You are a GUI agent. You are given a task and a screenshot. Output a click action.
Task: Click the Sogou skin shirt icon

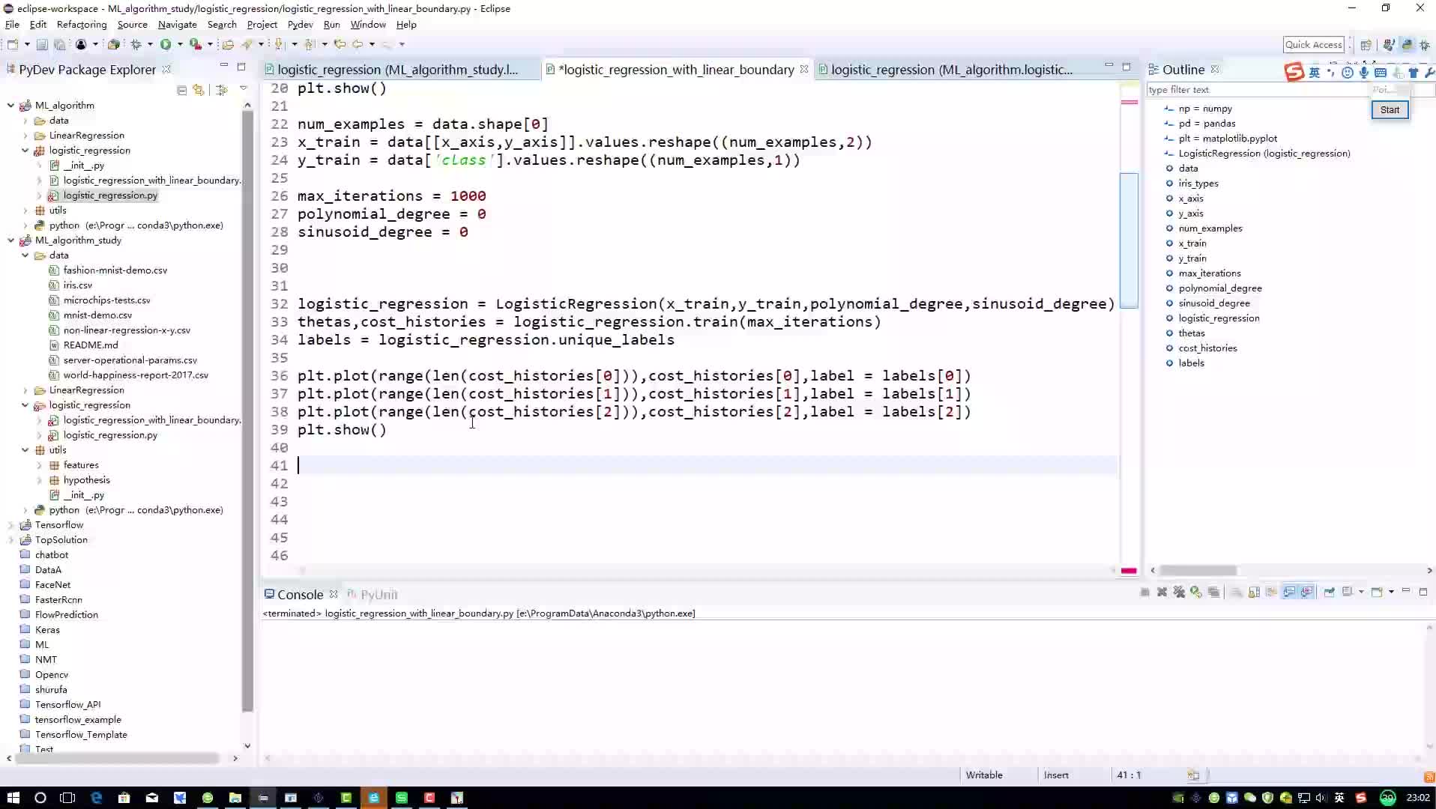[x=1413, y=73]
